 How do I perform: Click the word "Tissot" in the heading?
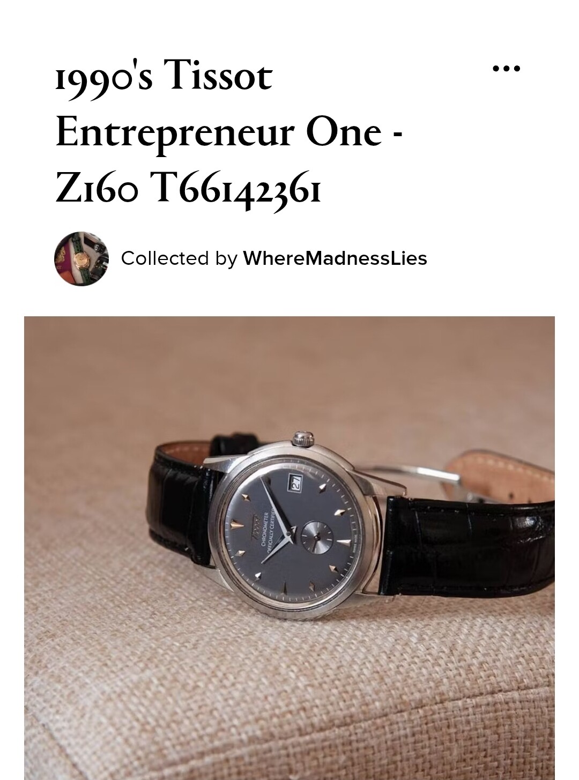(x=219, y=75)
